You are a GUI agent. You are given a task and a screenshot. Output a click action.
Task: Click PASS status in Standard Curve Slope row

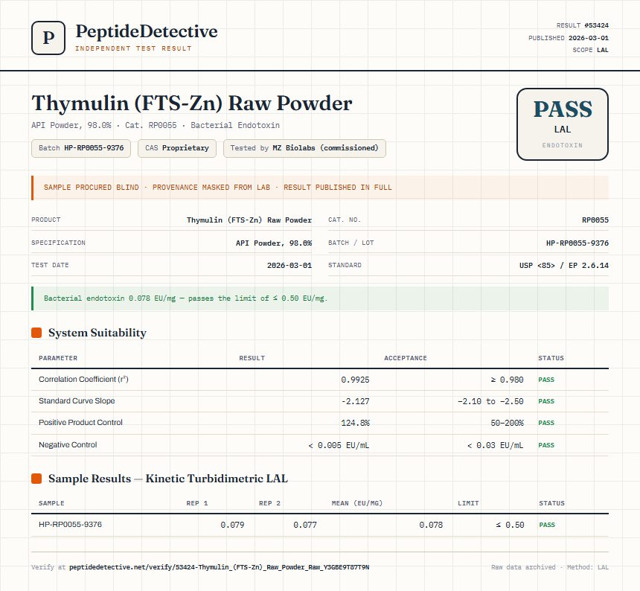pyautogui.click(x=546, y=401)
